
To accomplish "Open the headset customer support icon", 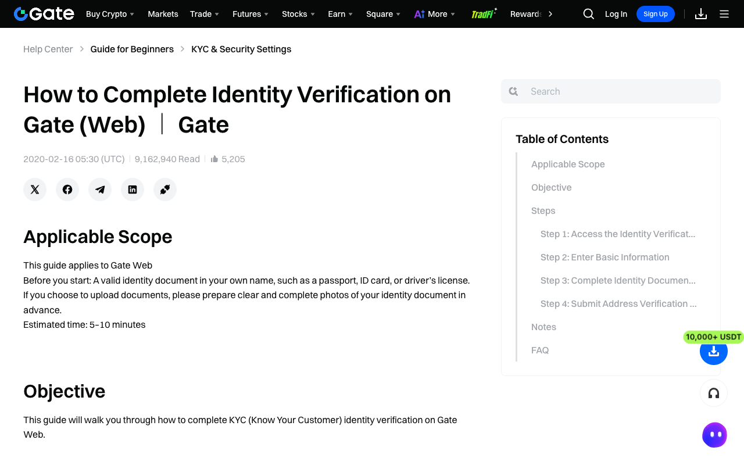I will [x=714, y=393].
